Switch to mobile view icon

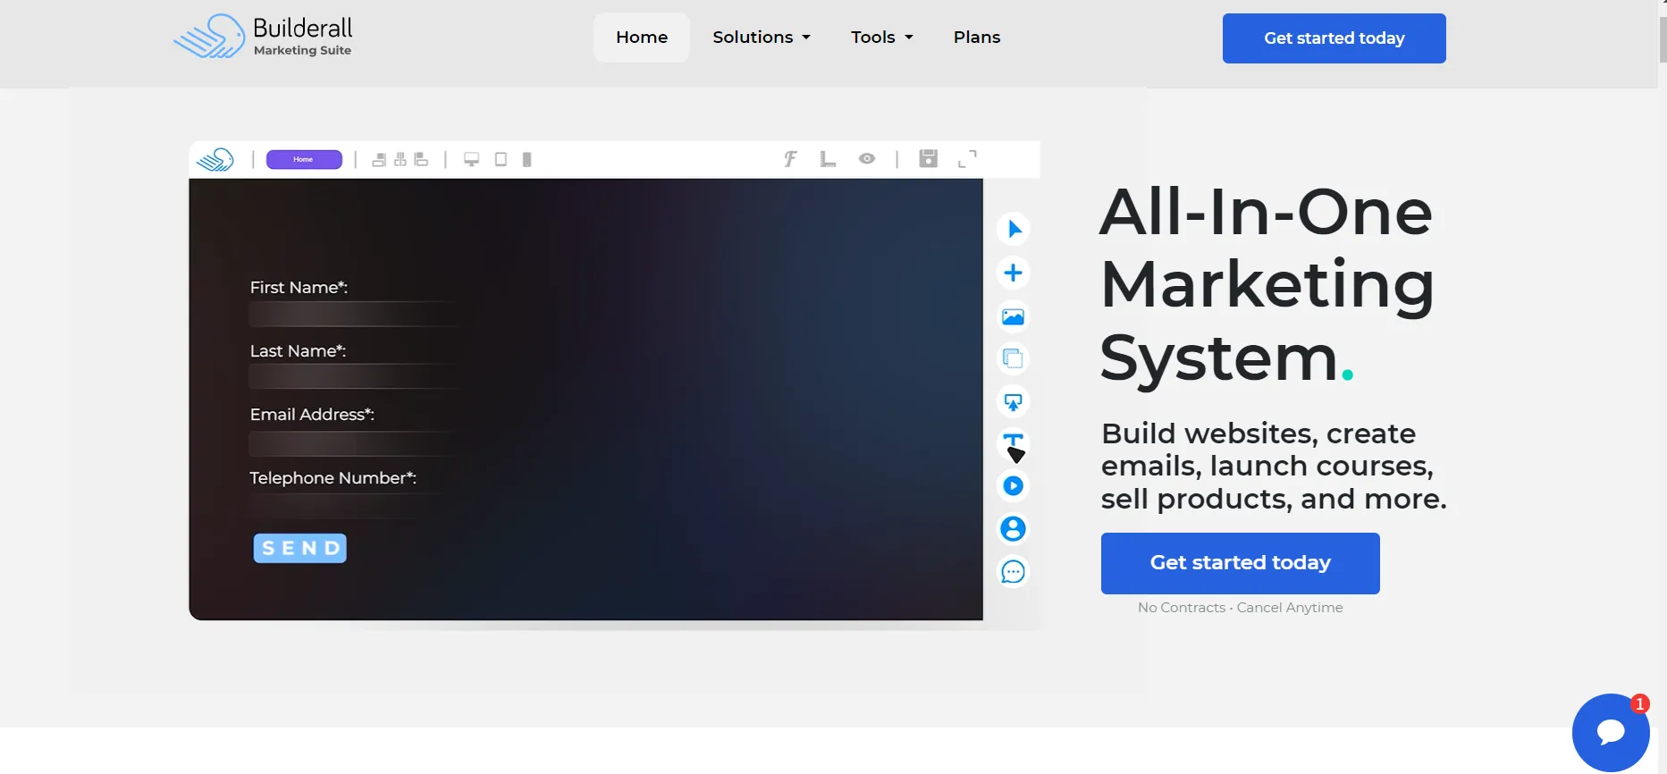[527, 159]
